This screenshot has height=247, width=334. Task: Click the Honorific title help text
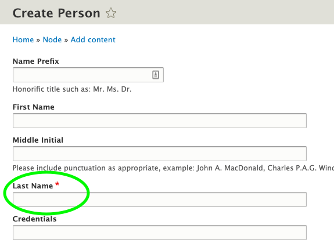(x=72, y=89)
